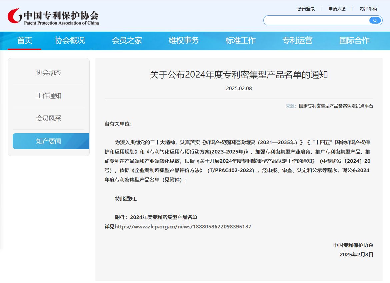Click the blue search magnifier icon
The width and height of the screenshot is (390, 283).
coord(375,20)
